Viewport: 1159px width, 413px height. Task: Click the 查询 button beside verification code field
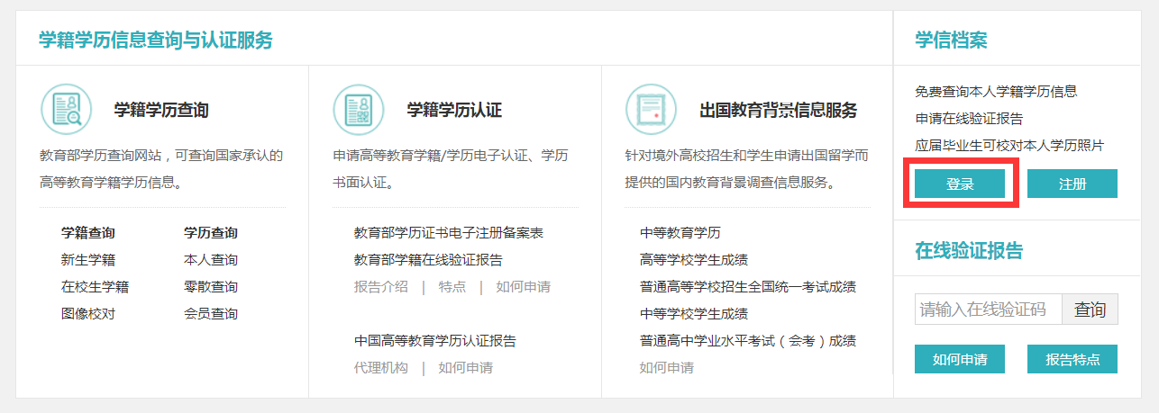(x=1090, y=310)
